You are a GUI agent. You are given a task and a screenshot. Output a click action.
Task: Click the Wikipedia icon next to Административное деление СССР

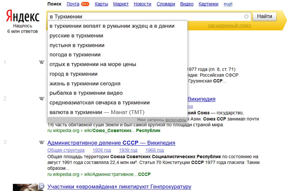coord(41,143)
